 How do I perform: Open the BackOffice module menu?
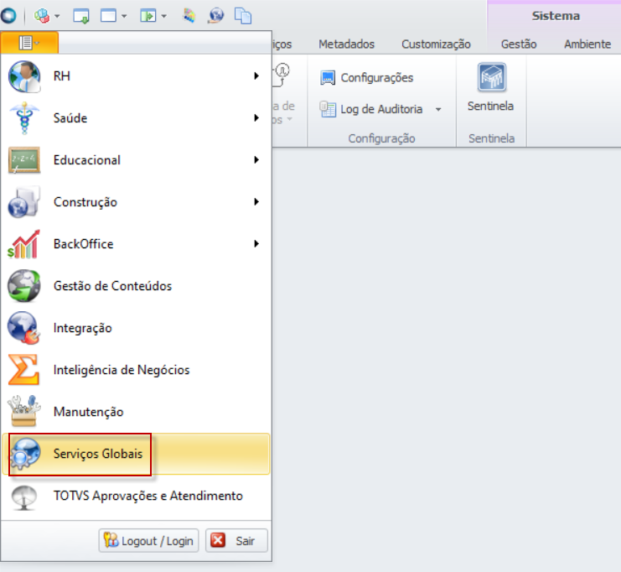136,244
